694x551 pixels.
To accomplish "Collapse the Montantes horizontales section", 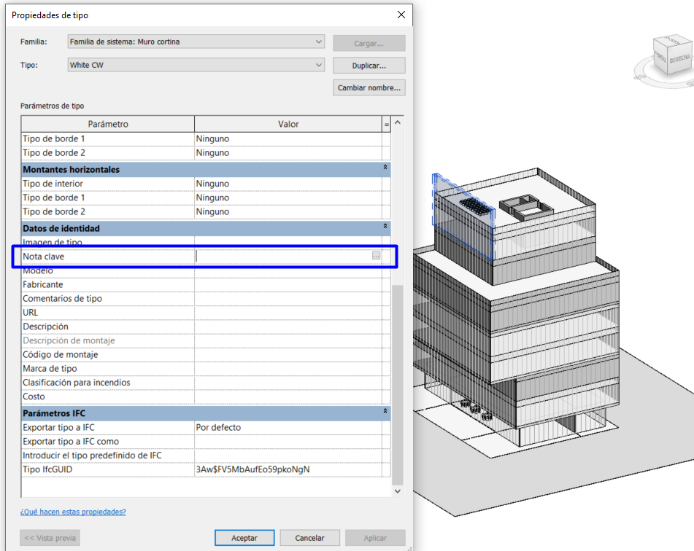I will tap(385, 167).
